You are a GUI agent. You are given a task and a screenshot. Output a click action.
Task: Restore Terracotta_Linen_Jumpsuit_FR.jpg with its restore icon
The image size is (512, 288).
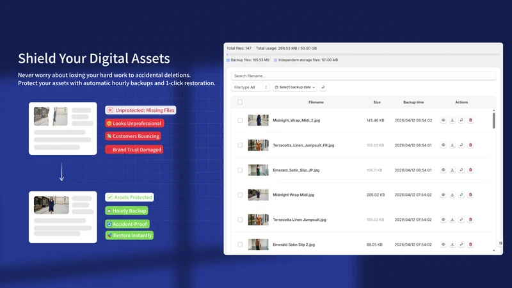(x=461, y=145)
